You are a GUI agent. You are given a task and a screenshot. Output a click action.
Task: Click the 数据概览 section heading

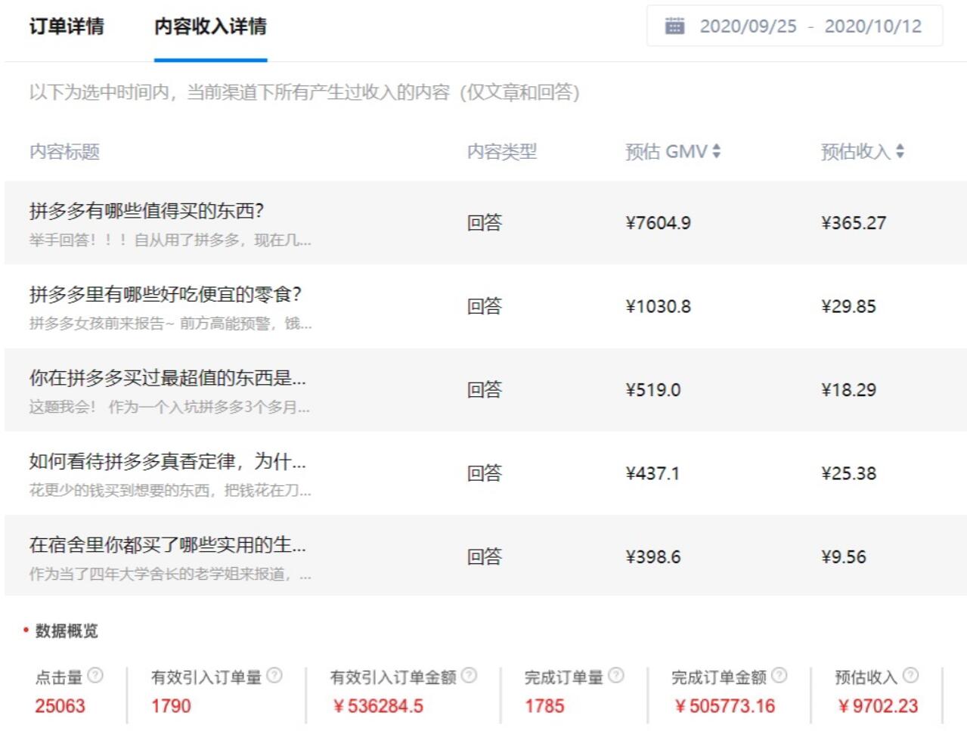click(x=67, y=630)
